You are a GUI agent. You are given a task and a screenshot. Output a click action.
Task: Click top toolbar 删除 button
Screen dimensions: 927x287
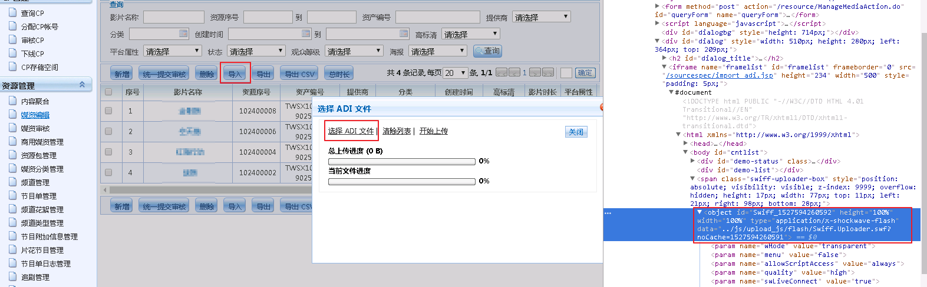tap(207, 73)
